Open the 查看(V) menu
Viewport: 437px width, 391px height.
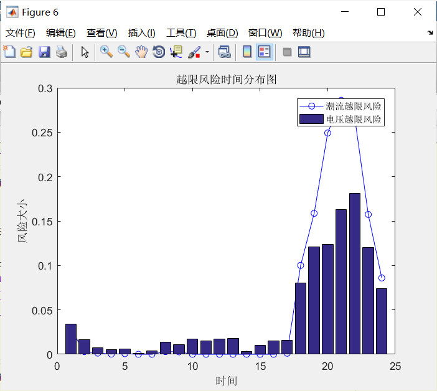coord(101,33)
